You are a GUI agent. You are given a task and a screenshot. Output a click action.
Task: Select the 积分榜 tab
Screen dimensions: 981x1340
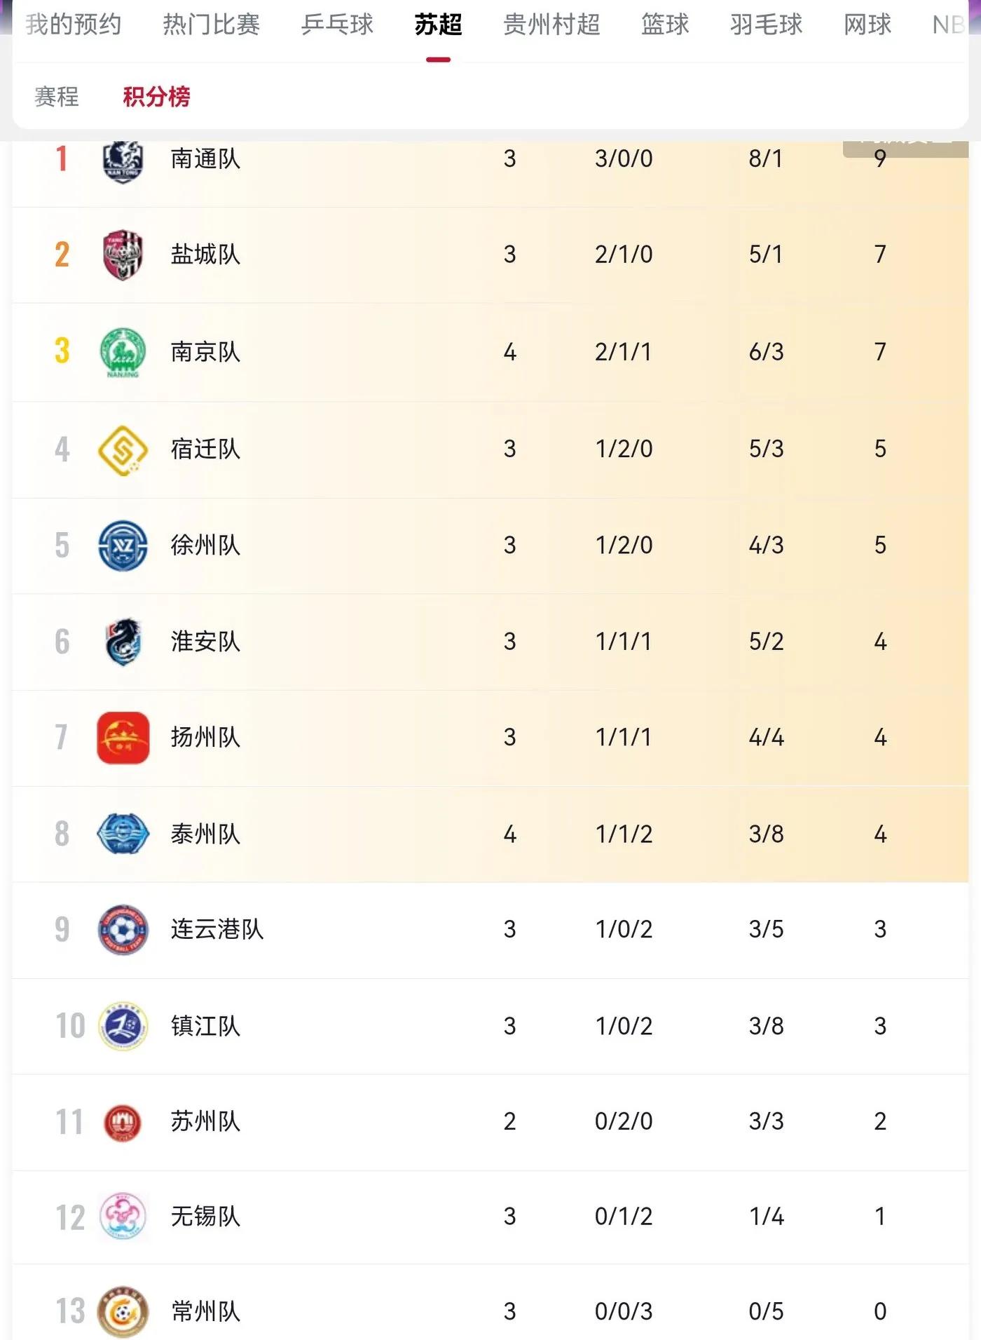pos(156,97)
